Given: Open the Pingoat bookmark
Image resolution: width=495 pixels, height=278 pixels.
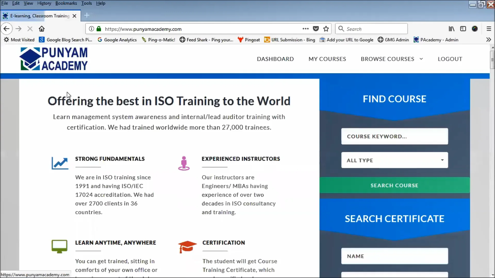Looking at the screenshot, I should coord(248,40).
